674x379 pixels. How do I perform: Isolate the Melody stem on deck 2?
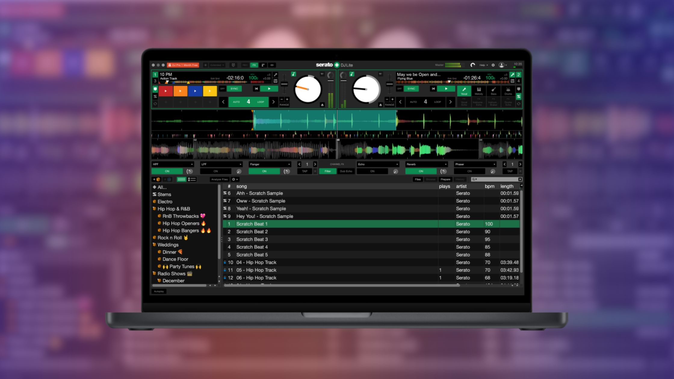point(479,92)
